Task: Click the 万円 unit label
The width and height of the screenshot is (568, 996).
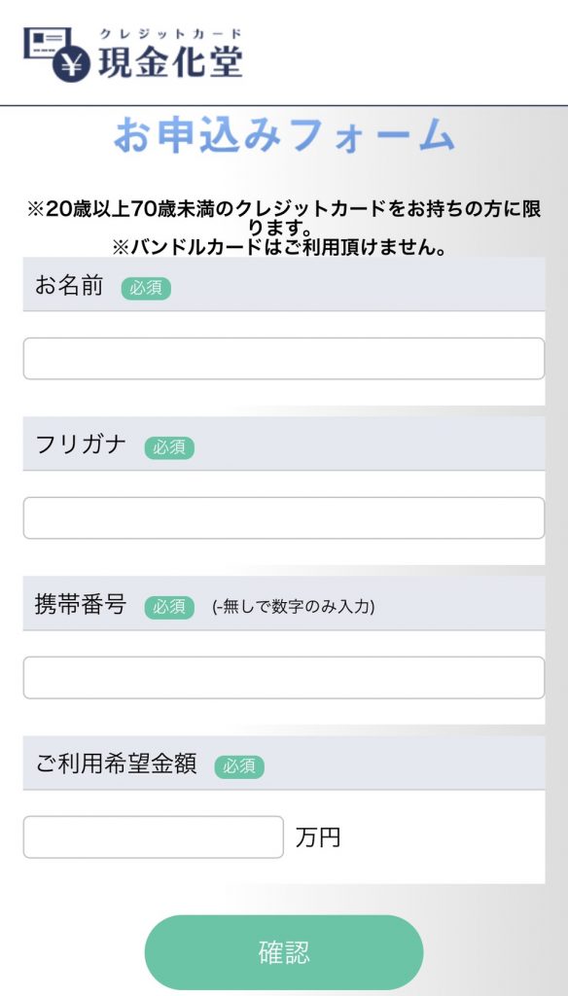Action: tap(318, 837)
